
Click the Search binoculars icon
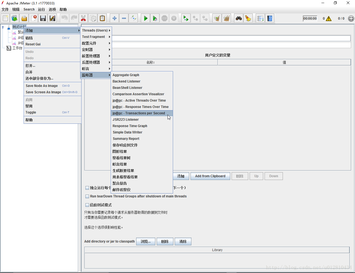[239, 18]
